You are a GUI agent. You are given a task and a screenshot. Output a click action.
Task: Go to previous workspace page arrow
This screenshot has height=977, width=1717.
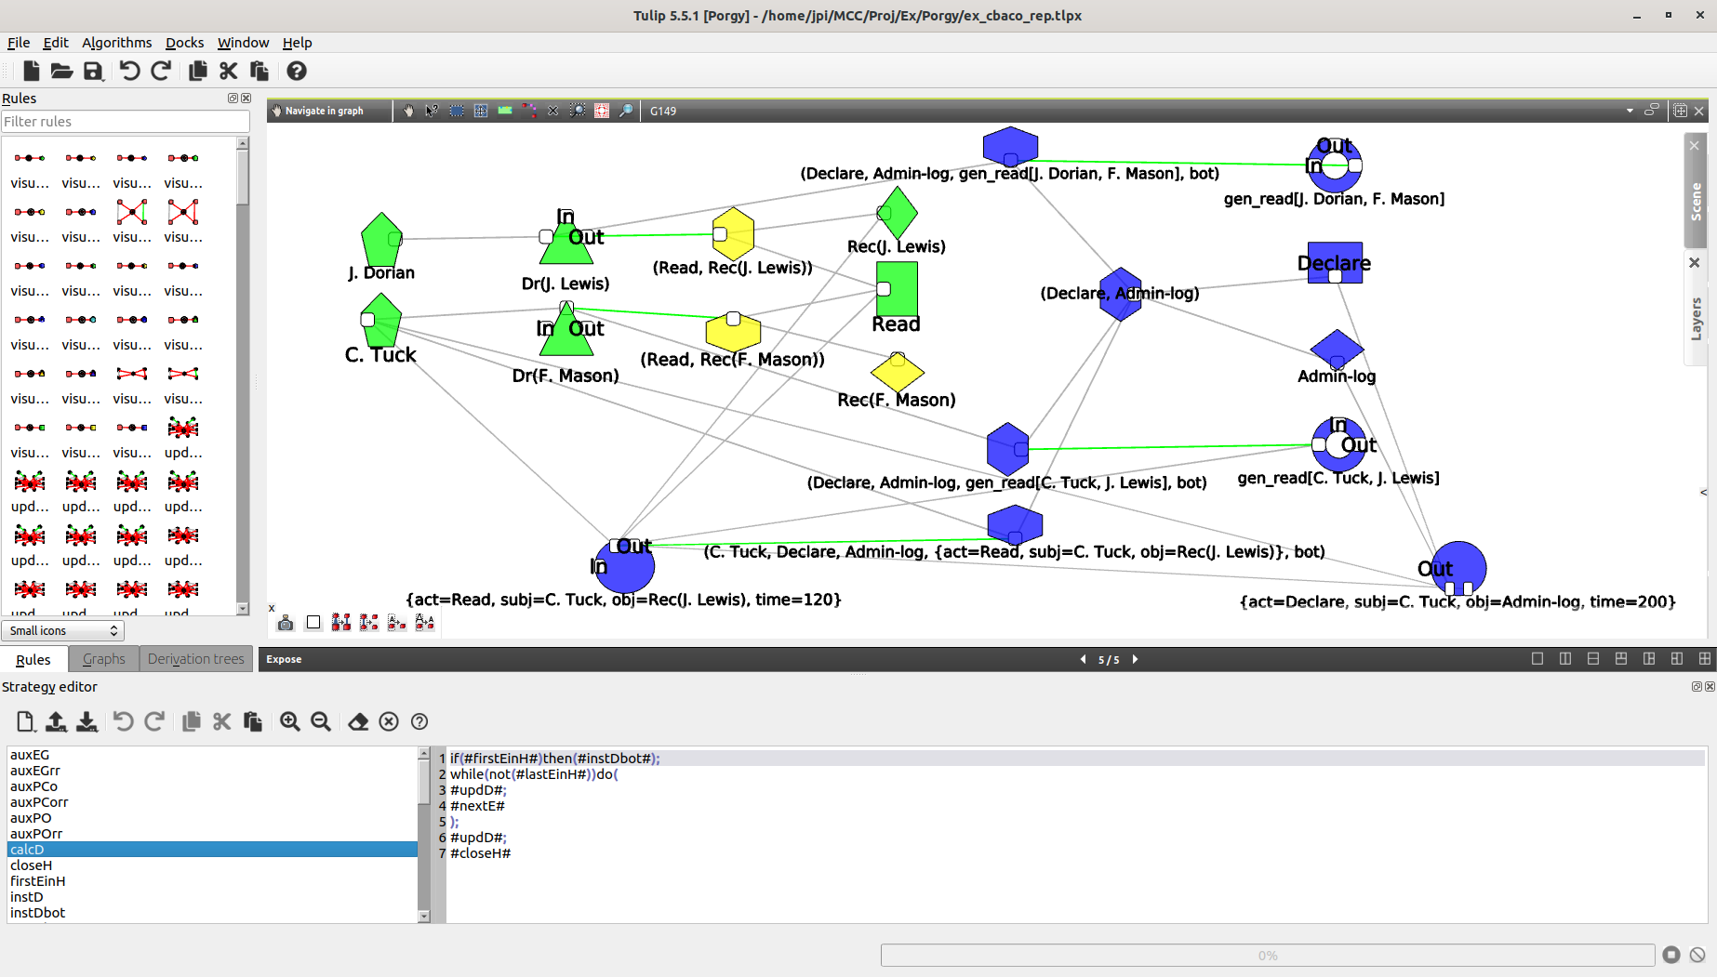click(x=1083, y=659)
